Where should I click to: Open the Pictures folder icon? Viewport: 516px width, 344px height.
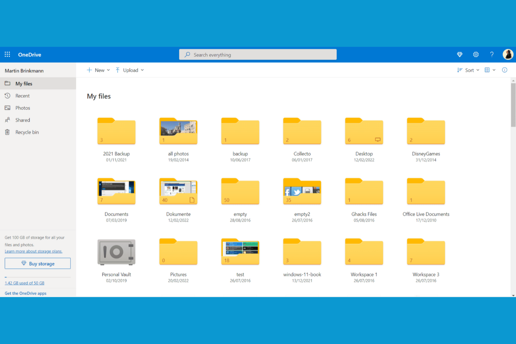[x=178, y=252]
